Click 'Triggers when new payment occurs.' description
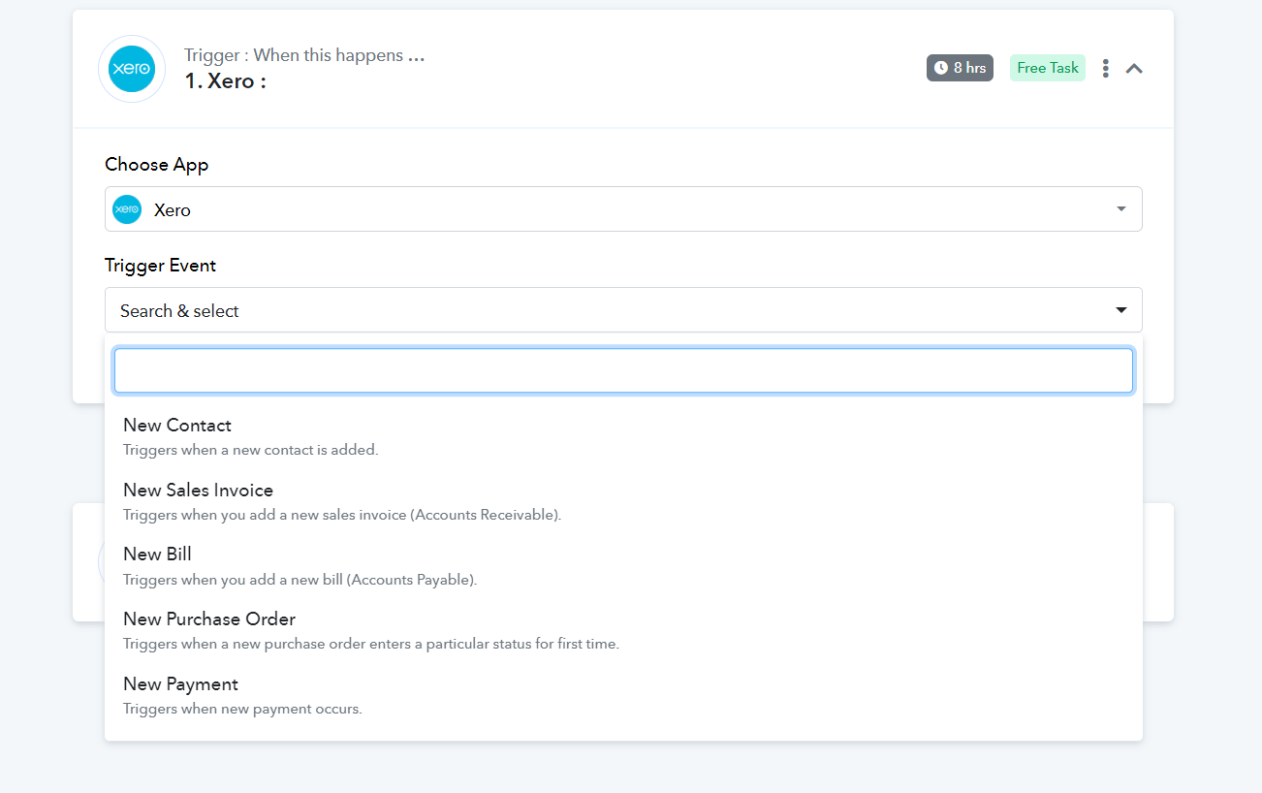 242,709
